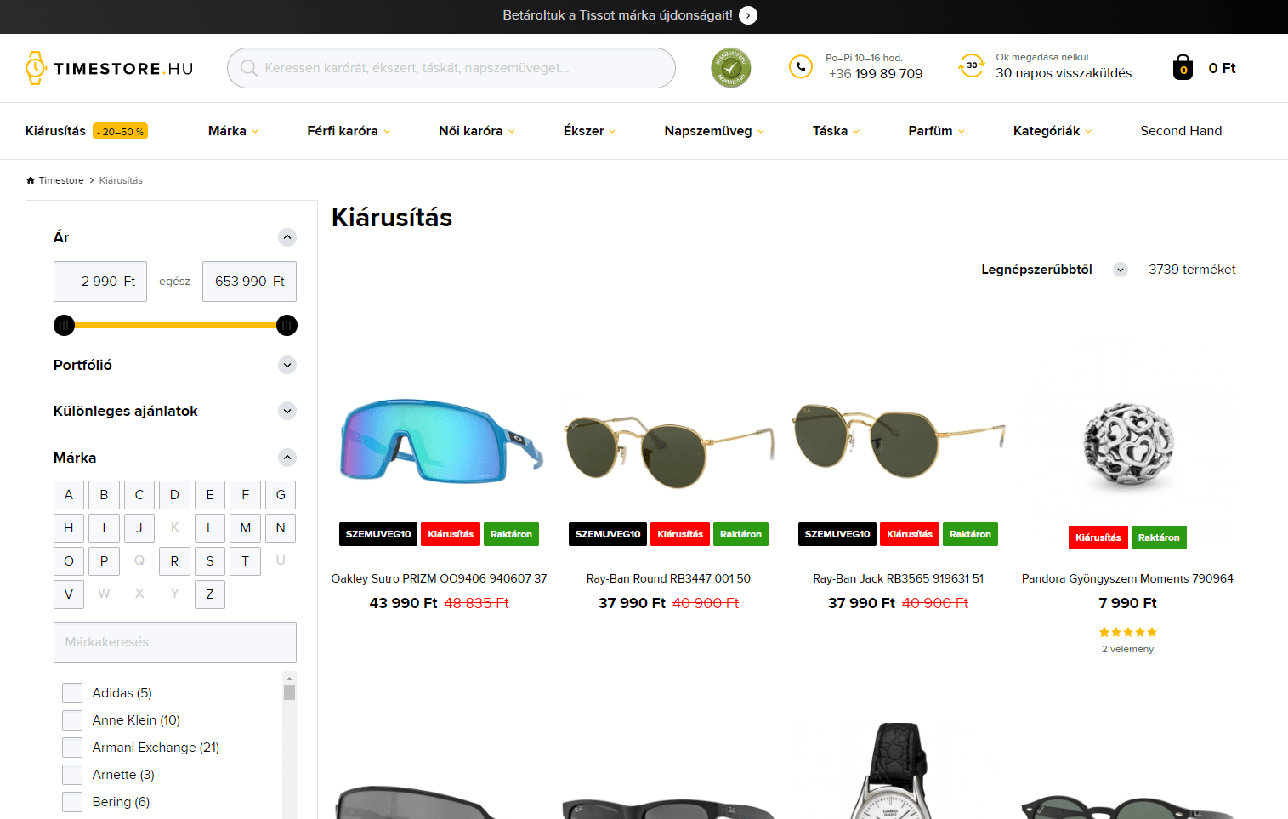Click the phone number +36 199 89 709
1288x819 pixels.
[x=876, y=74]
